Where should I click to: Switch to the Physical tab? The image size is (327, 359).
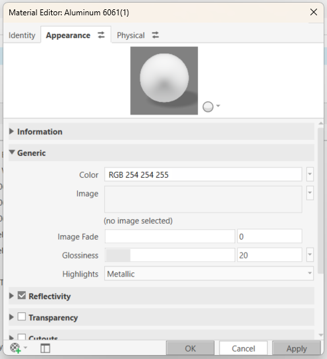131,35
